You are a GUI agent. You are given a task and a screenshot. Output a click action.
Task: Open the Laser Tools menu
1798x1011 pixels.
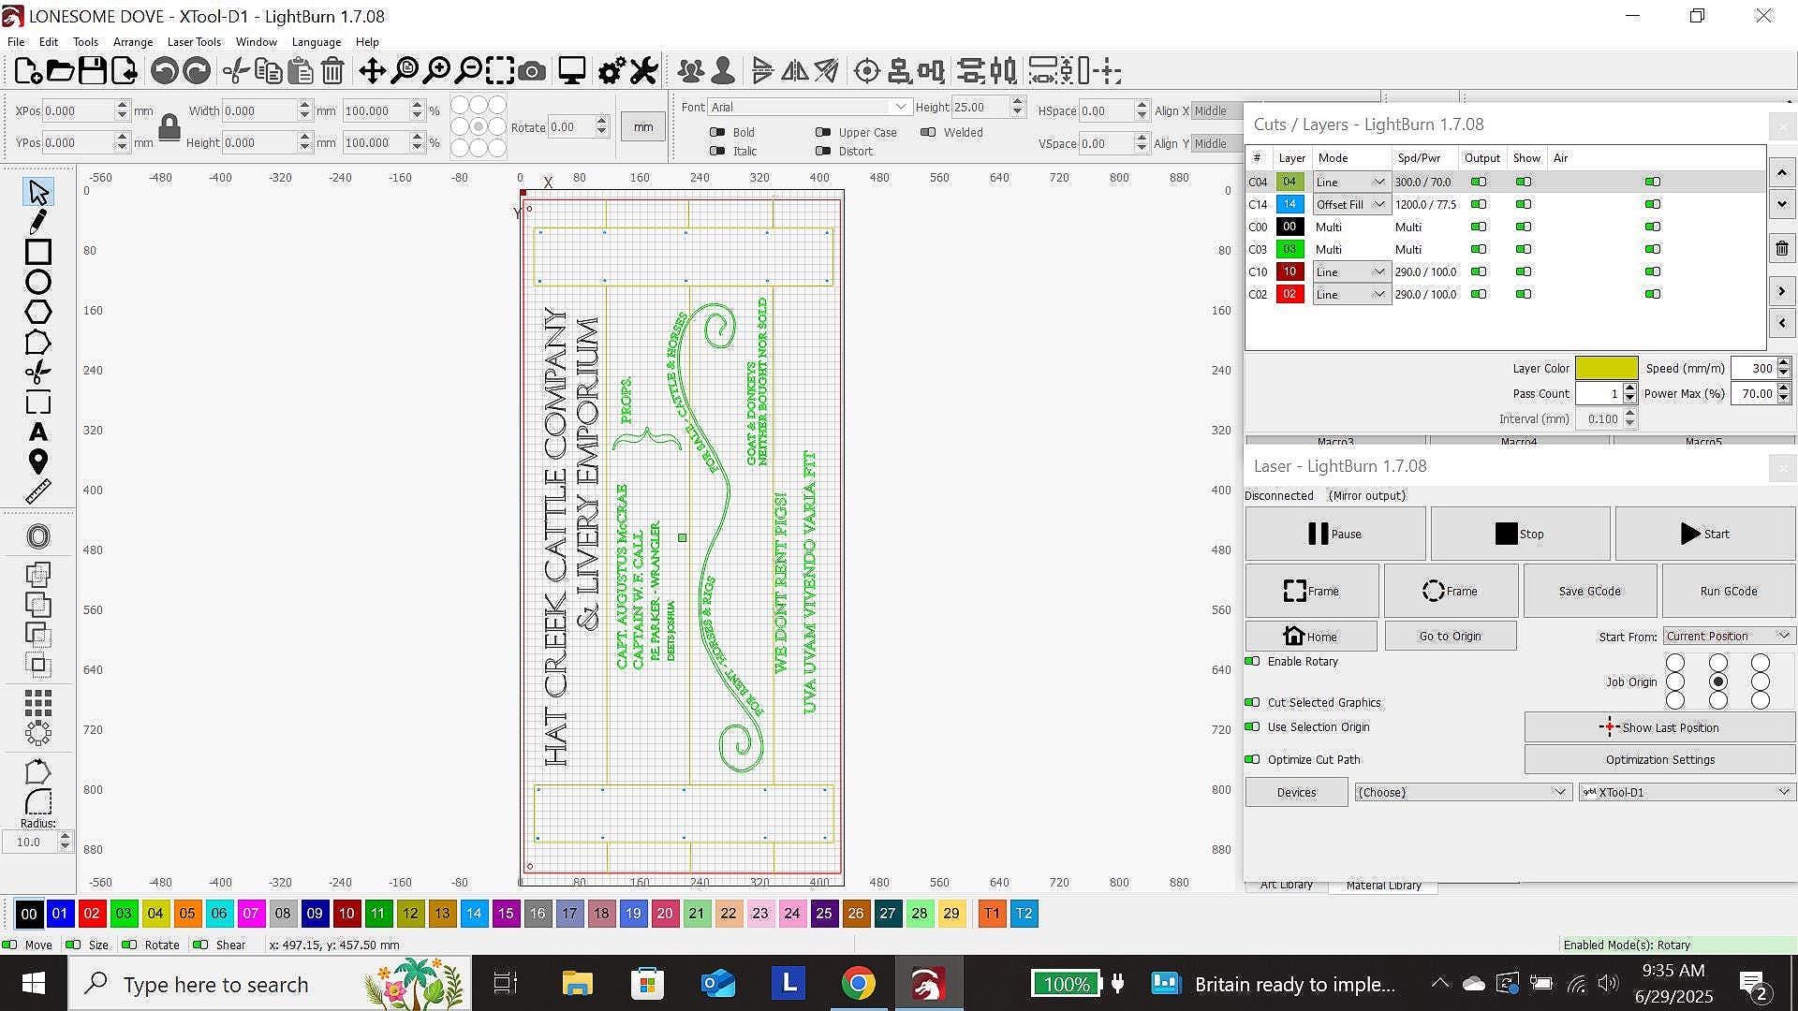pos(194,42)
